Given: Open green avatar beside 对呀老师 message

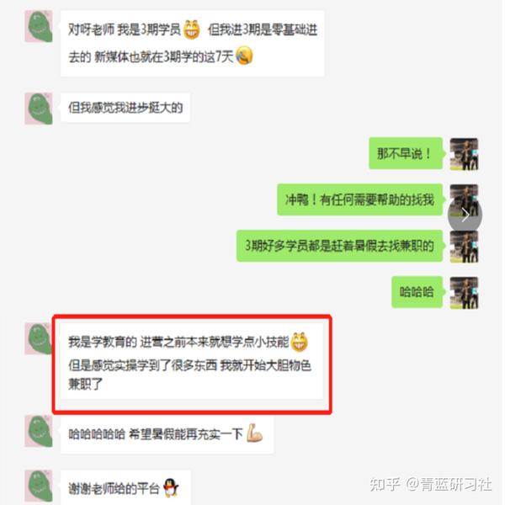Looking at the screenshot, I should tap(39, 26).
